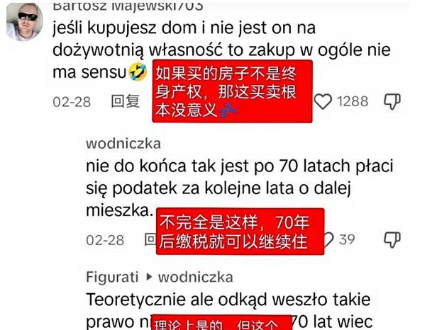Like Bartosz Majewski's comment with heart icon
Viewport: 432px width, 330px height.
point(323,101)
